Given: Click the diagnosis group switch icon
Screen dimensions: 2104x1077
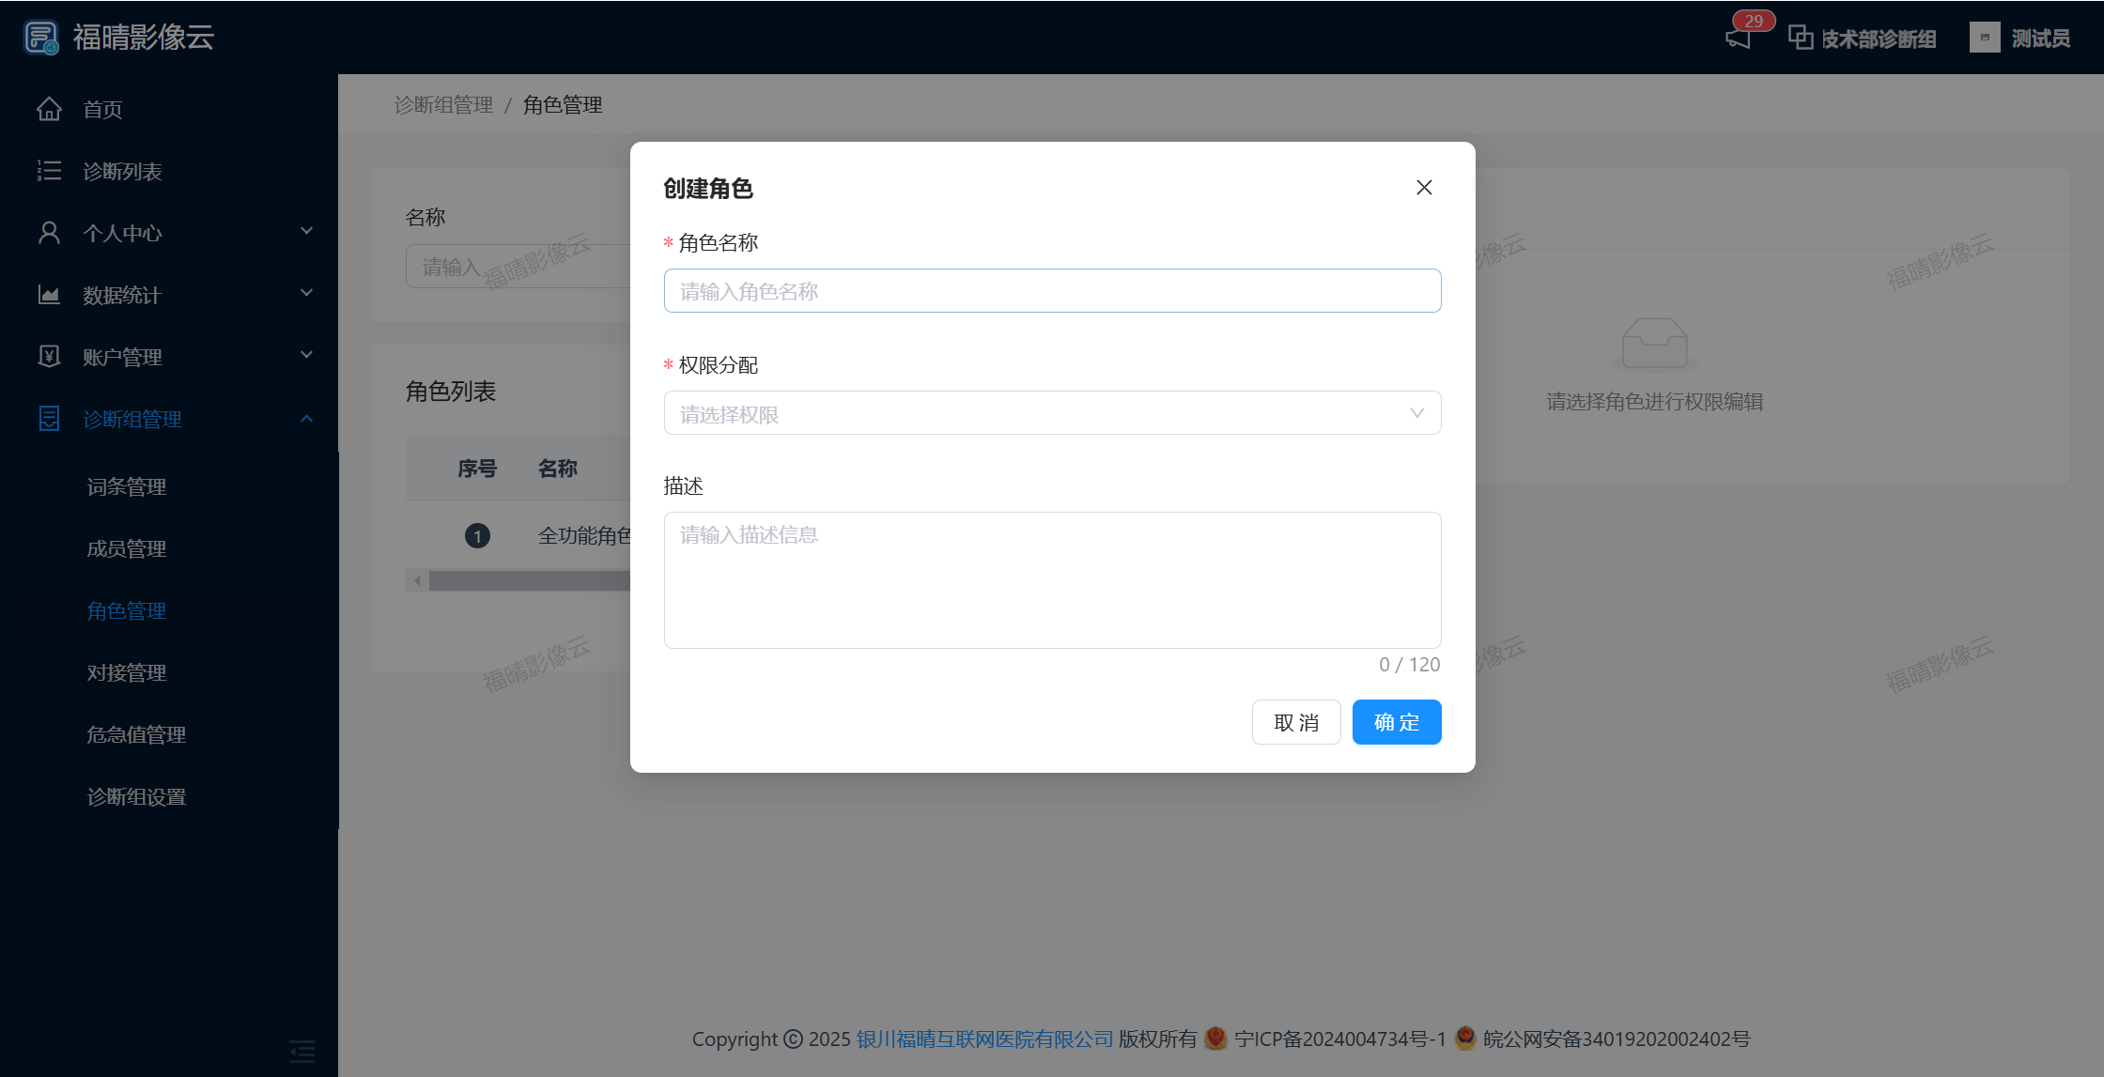Looking at the screenshot, I should point(1800,38).
